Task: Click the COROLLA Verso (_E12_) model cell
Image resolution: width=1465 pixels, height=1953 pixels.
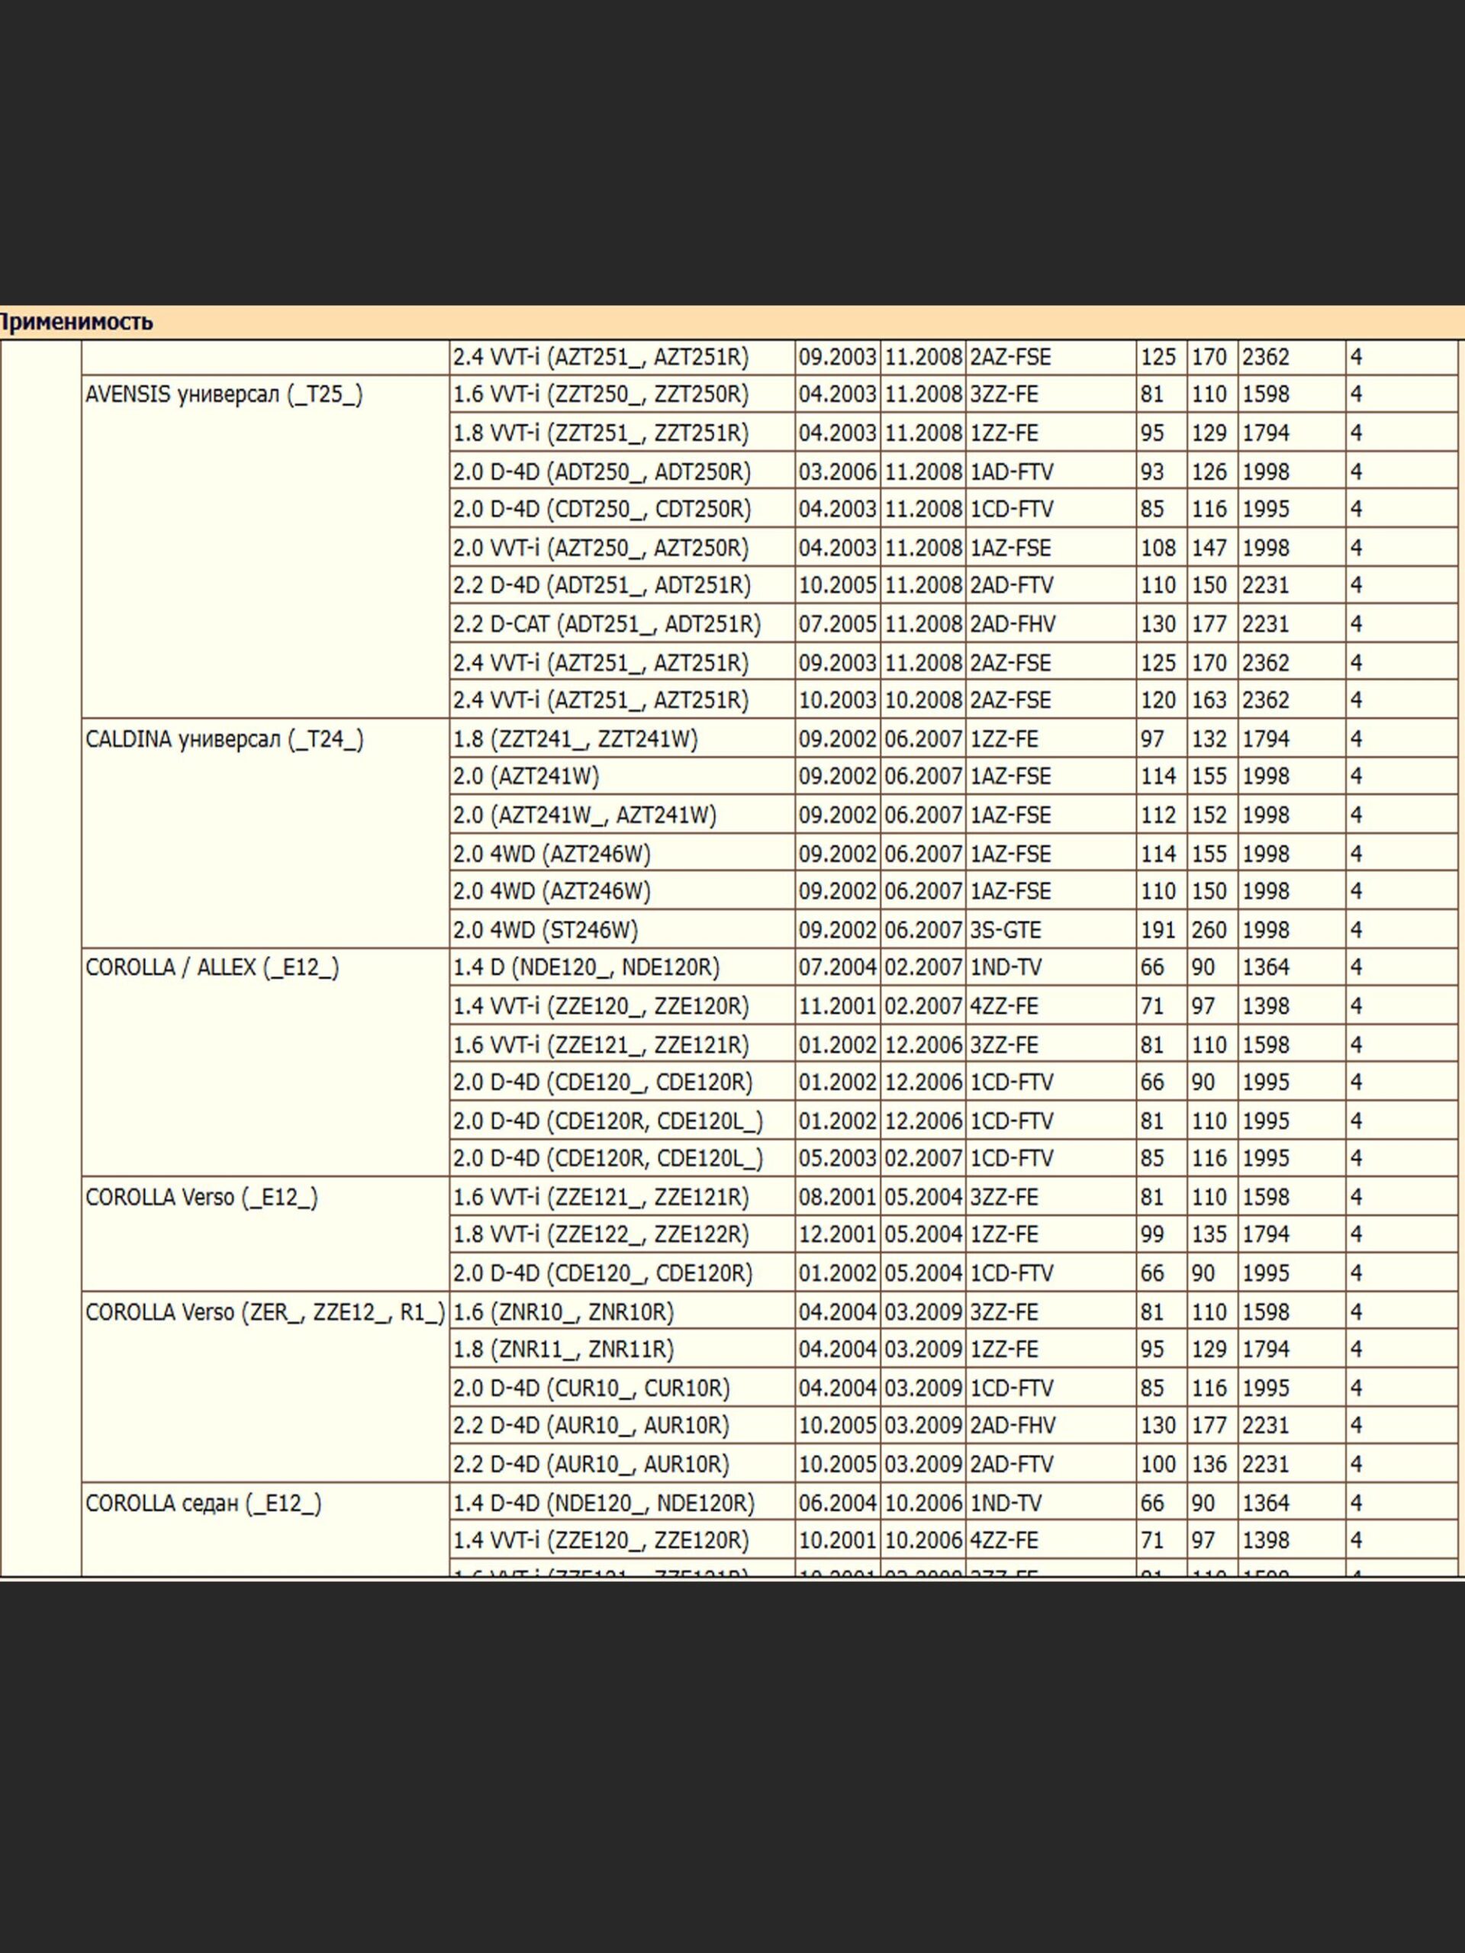Action: click(201, 1197)
